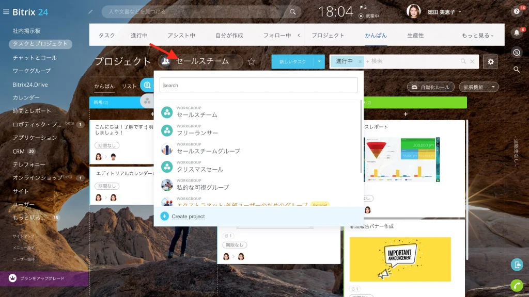The image size is (529, 297).
Task: Select クリスマスセール workgroup
Action: 200,169
